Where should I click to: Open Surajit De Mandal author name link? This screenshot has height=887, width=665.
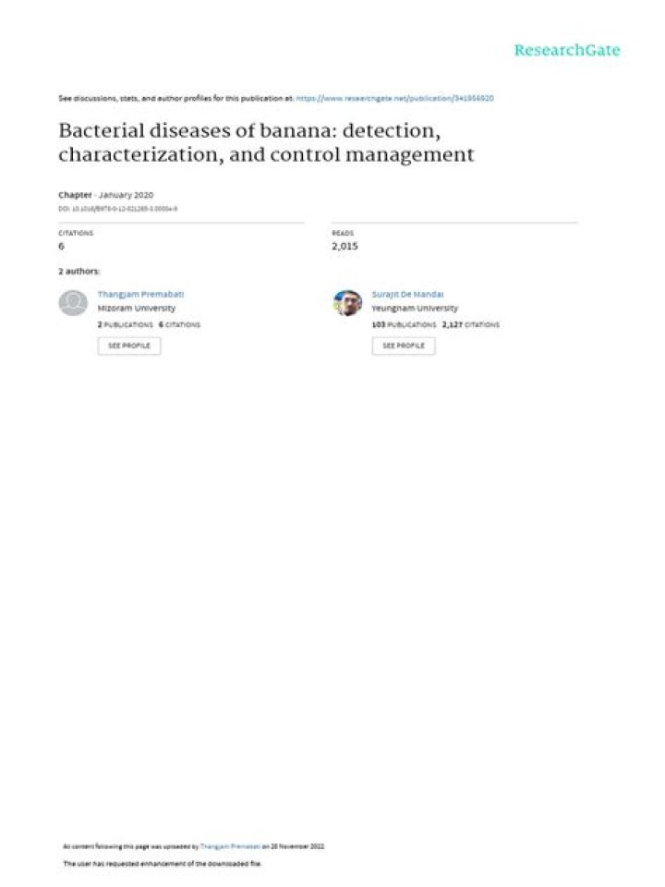[x=407, y=294]
